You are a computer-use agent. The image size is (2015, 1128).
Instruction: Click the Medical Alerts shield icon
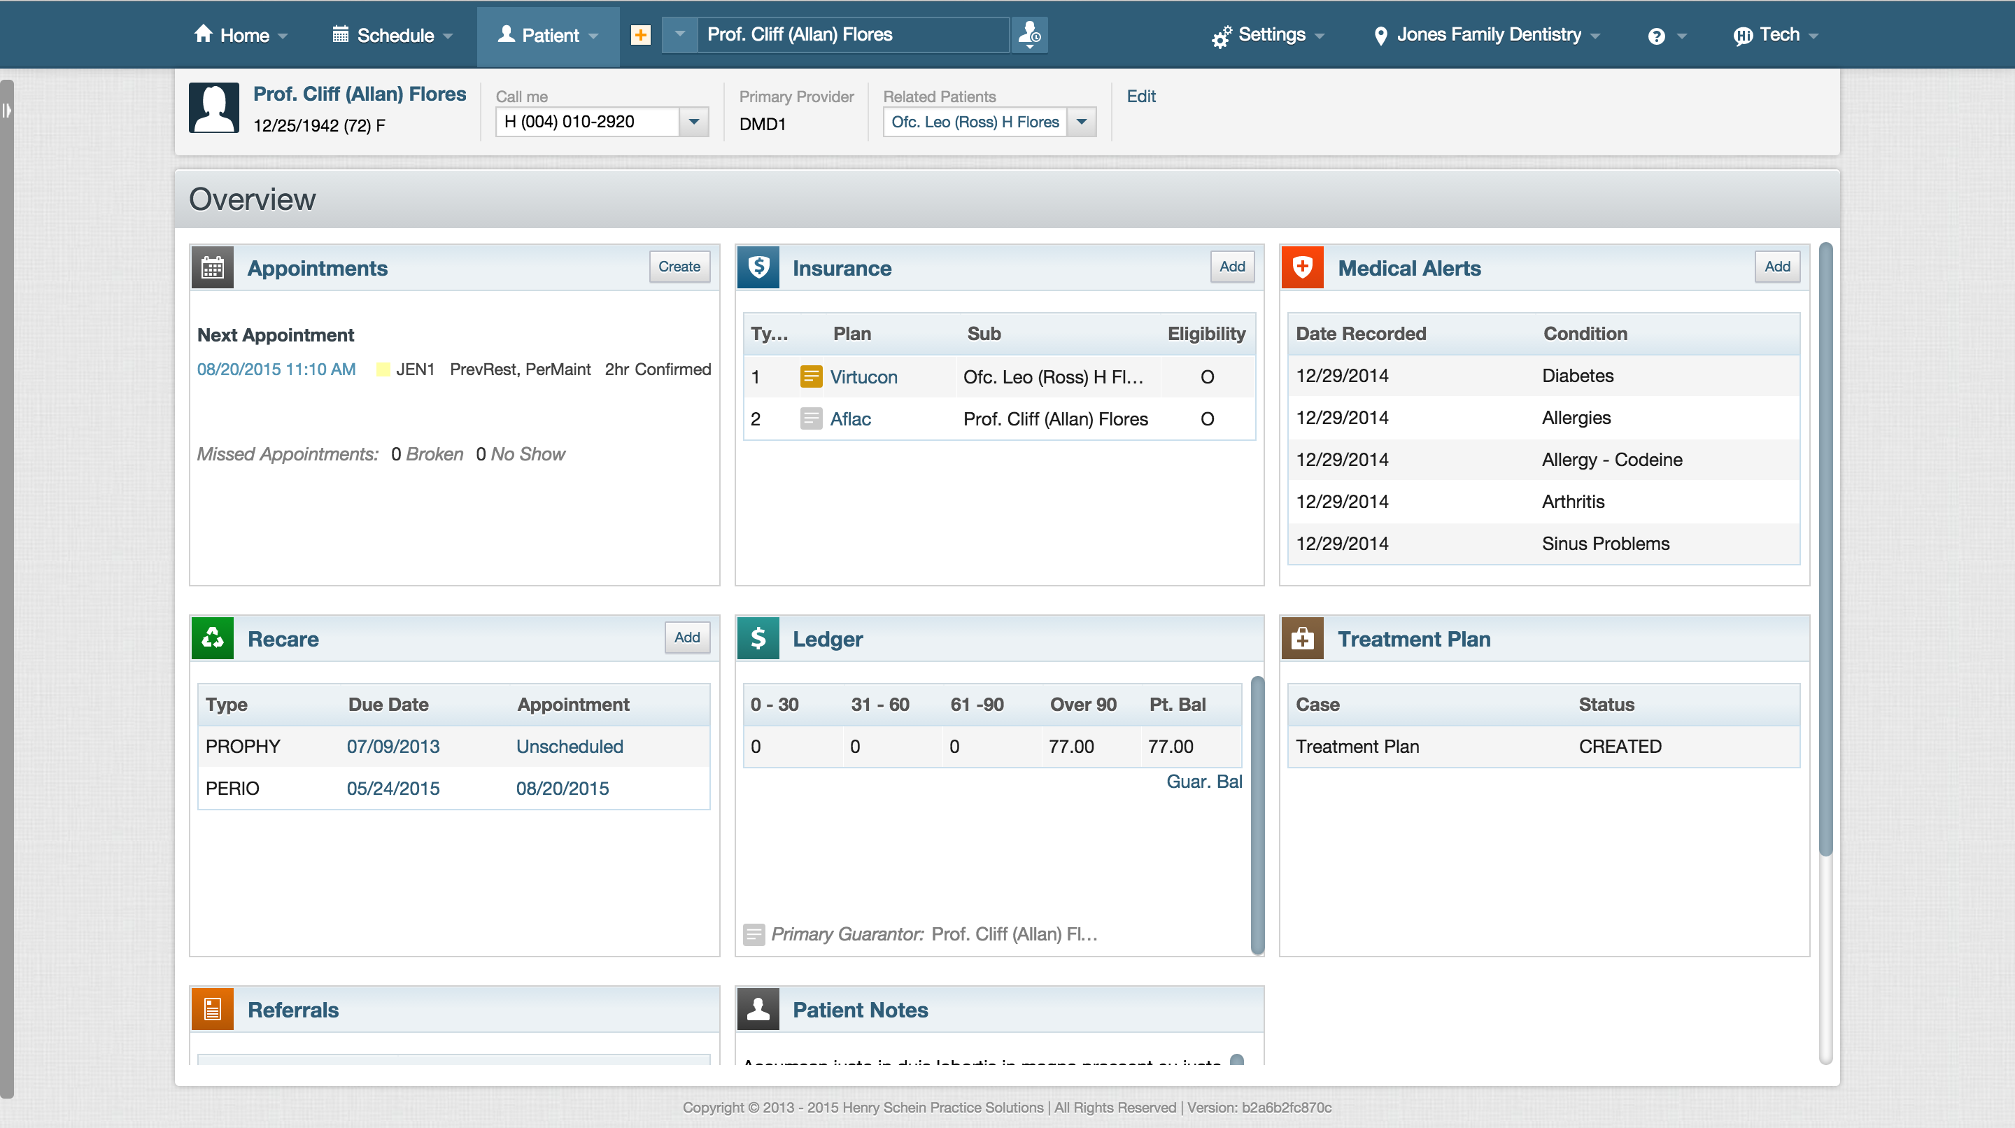tap(1302, 269)
